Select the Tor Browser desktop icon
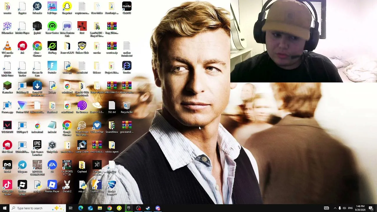Image resolution: width=377 pixels, height=212 pixels. pos(82,107)
